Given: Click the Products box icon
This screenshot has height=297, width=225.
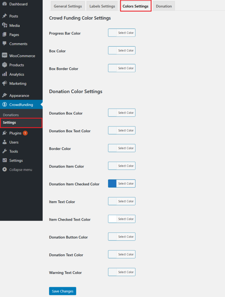Looking at the screenshot, I should click(5, 65).
